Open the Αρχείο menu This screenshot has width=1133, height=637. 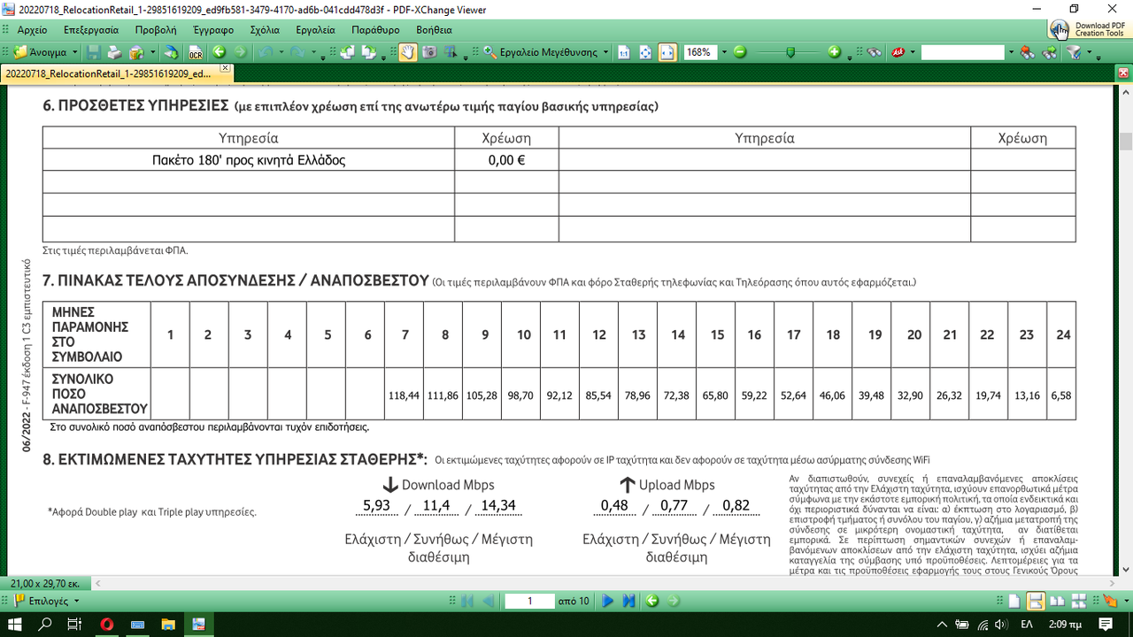(32, 29)
